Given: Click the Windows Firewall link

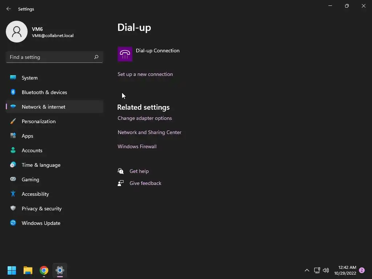Looking at the screenshot, I should point(137,146).
